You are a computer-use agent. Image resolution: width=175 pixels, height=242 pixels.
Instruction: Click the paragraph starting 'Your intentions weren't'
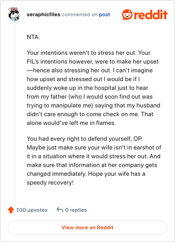point(94,88)
